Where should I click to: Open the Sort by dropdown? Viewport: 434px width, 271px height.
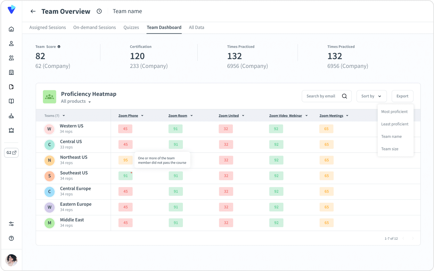click(x=372, y=96)
